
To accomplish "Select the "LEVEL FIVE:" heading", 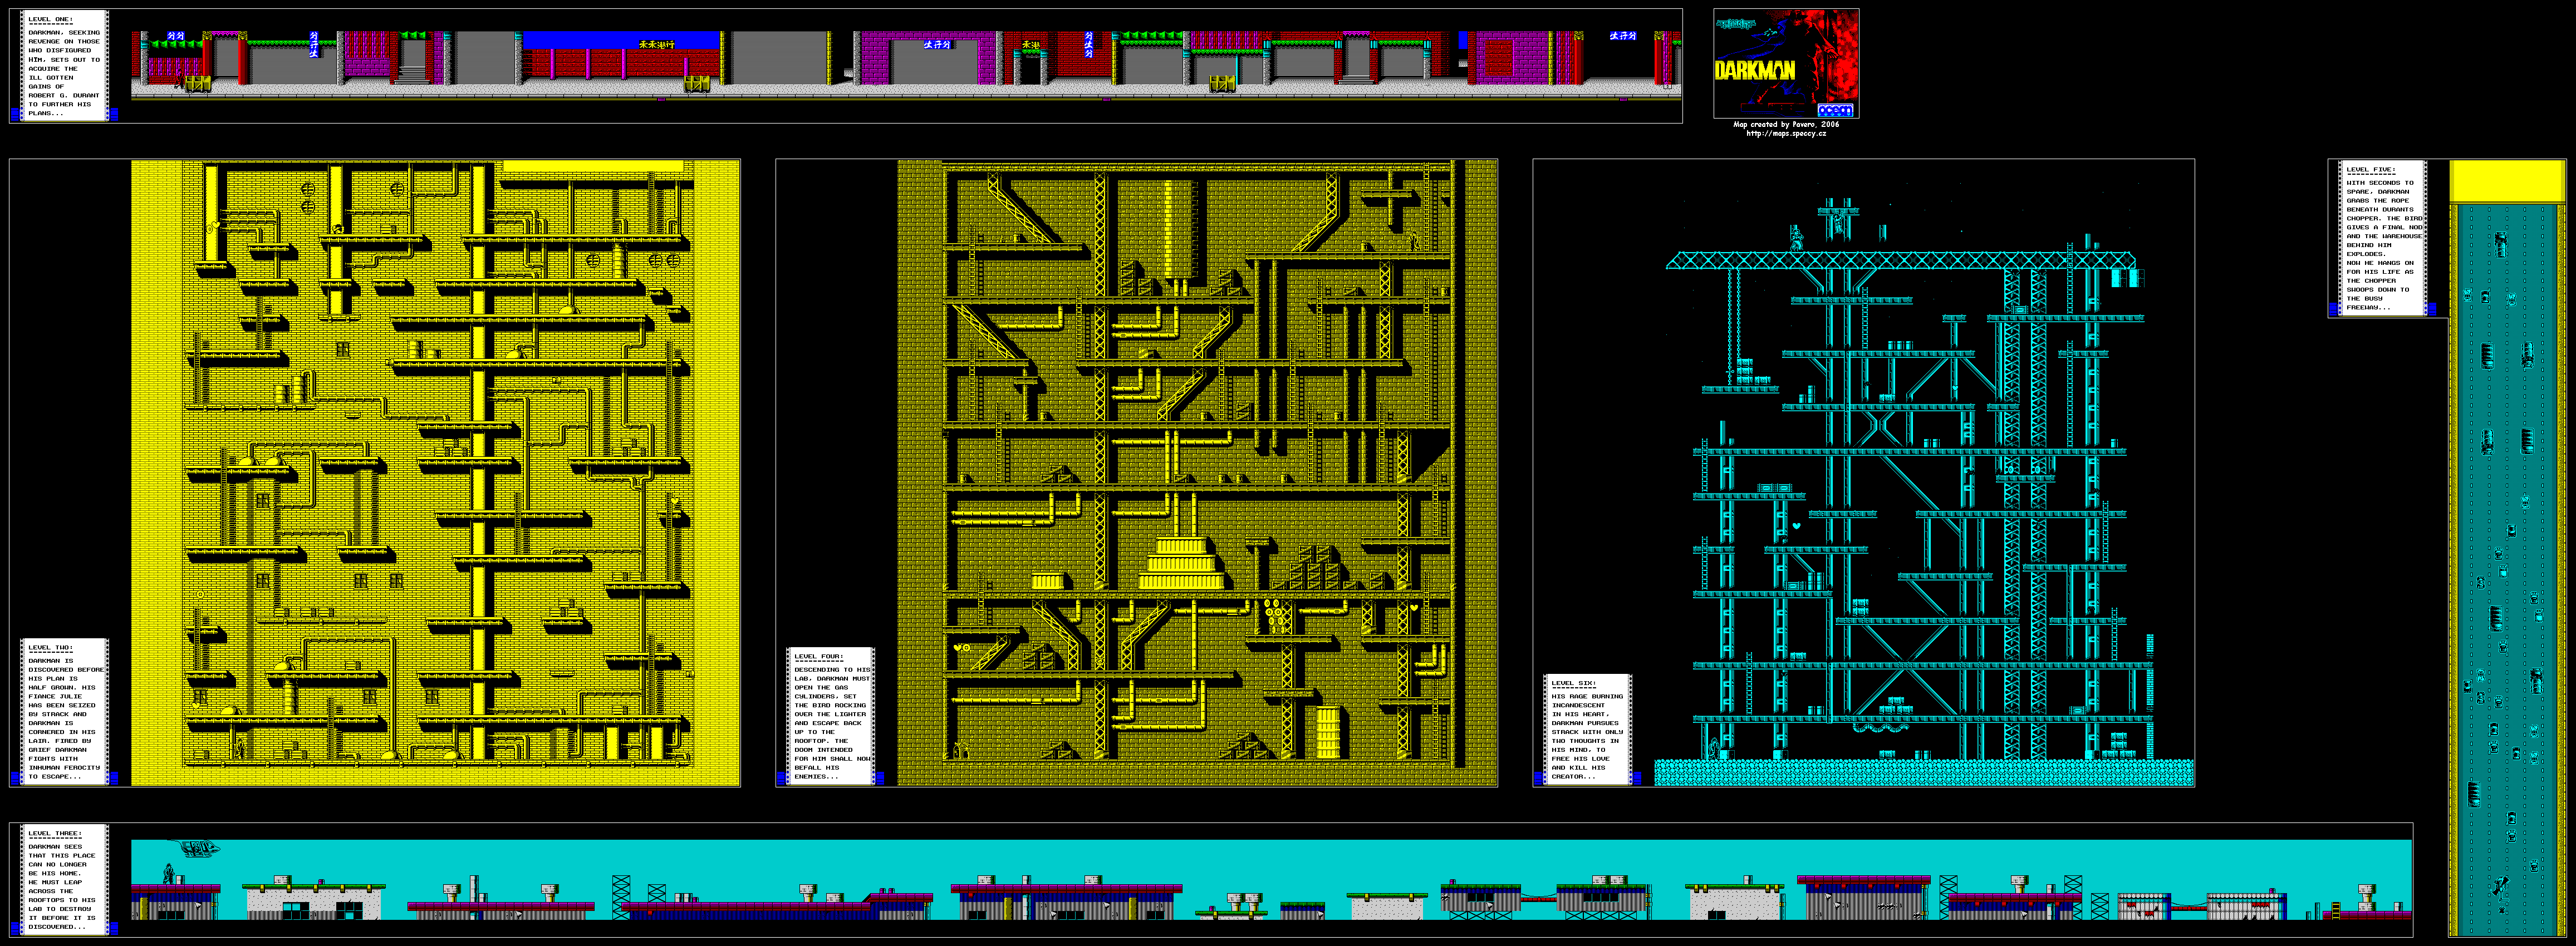I will click(x=2371, y=170).
